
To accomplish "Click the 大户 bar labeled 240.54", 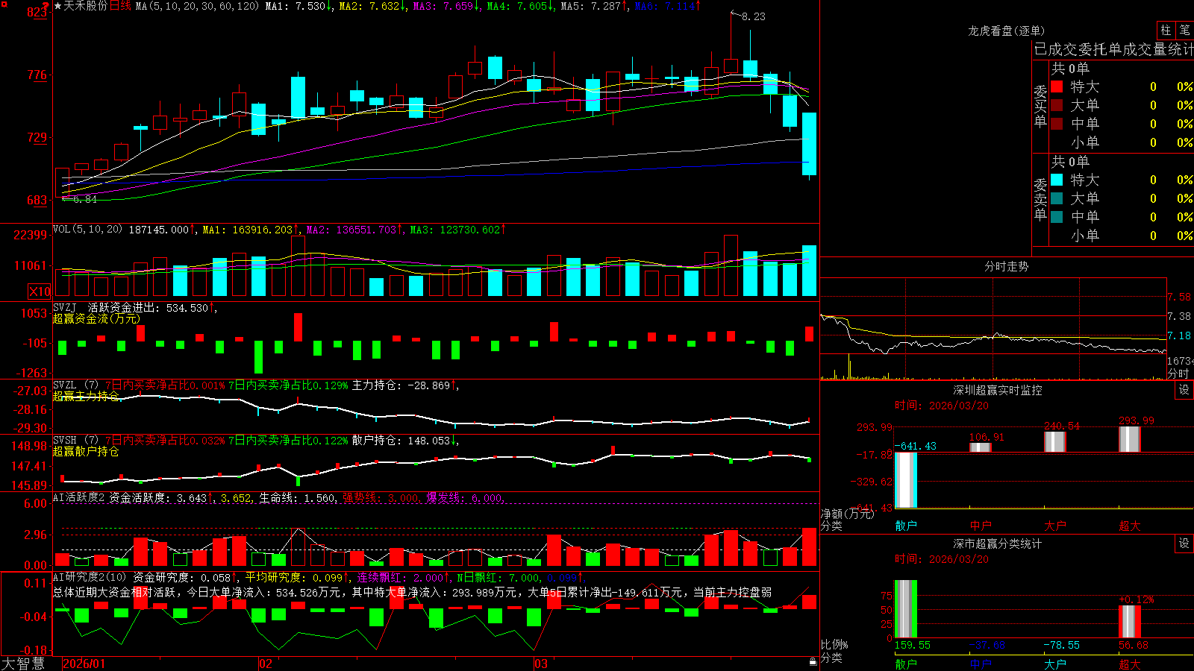I will (x=1054, y=441).
